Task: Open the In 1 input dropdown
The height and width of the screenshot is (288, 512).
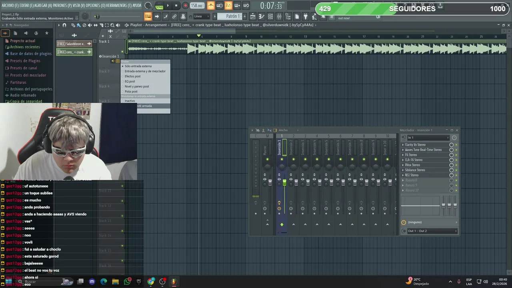Action: (x=428, y=138)
